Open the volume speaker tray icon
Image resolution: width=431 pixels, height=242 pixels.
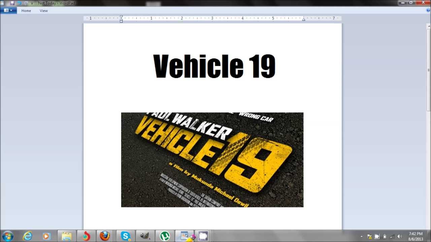pyautogui.click(x=400, y=236)
